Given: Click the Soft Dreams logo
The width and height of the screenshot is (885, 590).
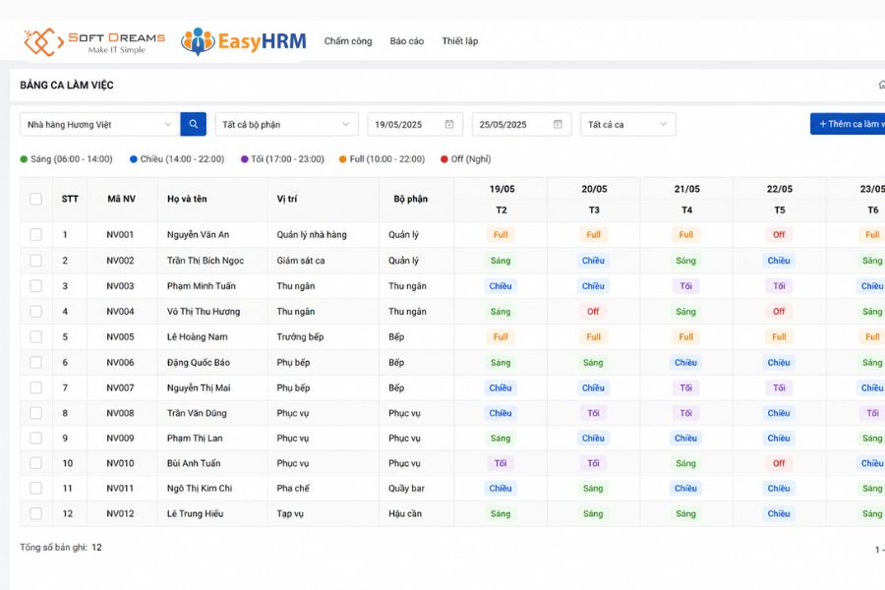Looking at the screenshot, I should point(94,41).
